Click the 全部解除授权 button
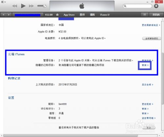 point(152,38)
